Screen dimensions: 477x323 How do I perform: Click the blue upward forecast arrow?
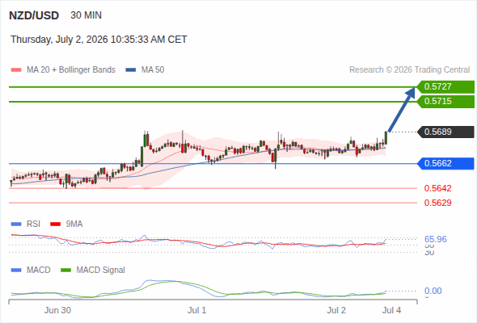click(x=401, y=109)
